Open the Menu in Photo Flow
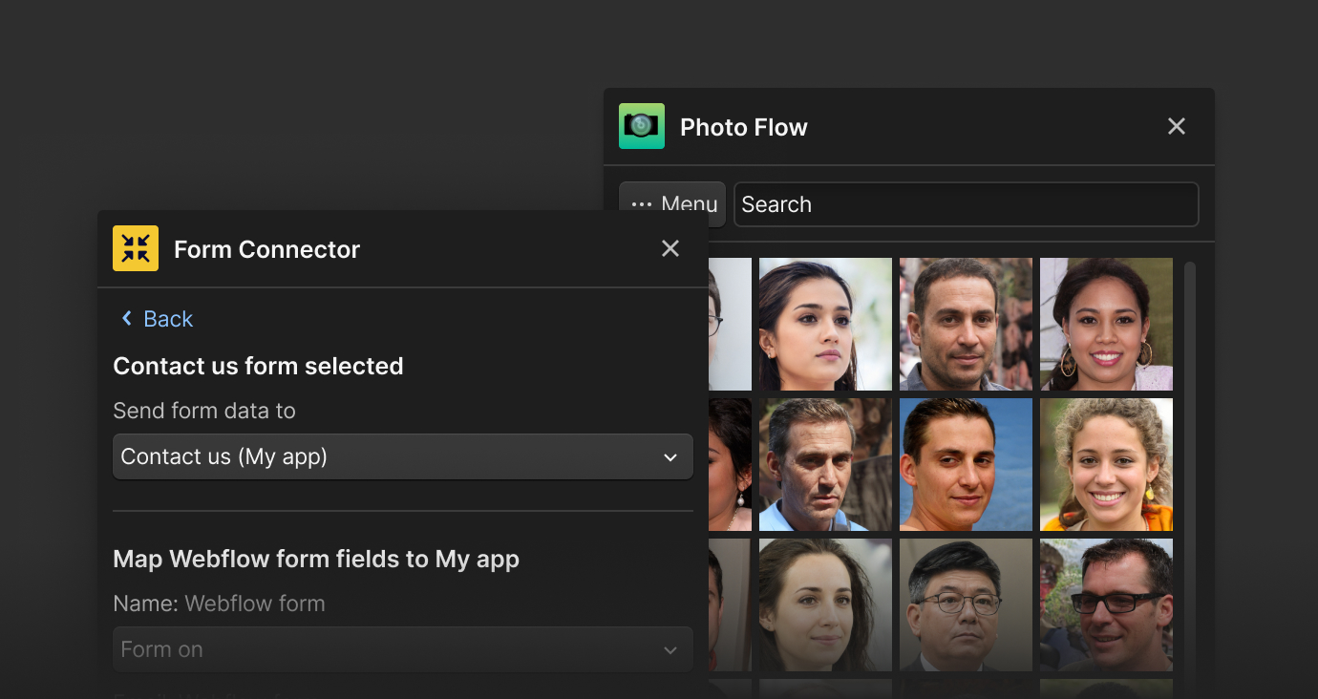1318x699 pixels. [671, 203]
